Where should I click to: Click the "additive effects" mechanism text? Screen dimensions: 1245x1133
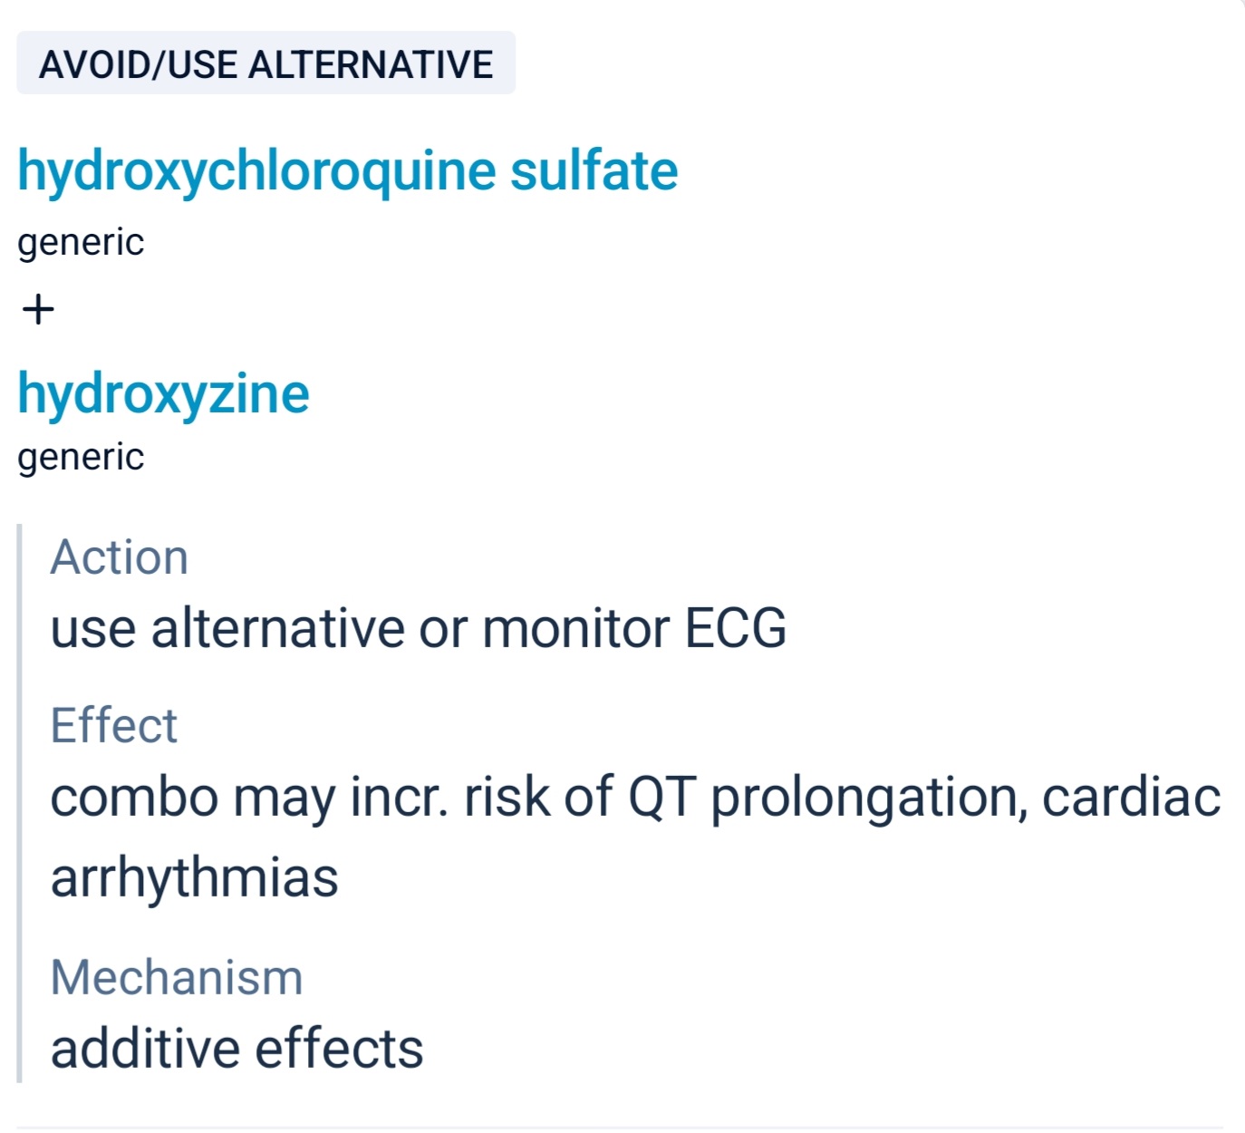[236, 1050]
